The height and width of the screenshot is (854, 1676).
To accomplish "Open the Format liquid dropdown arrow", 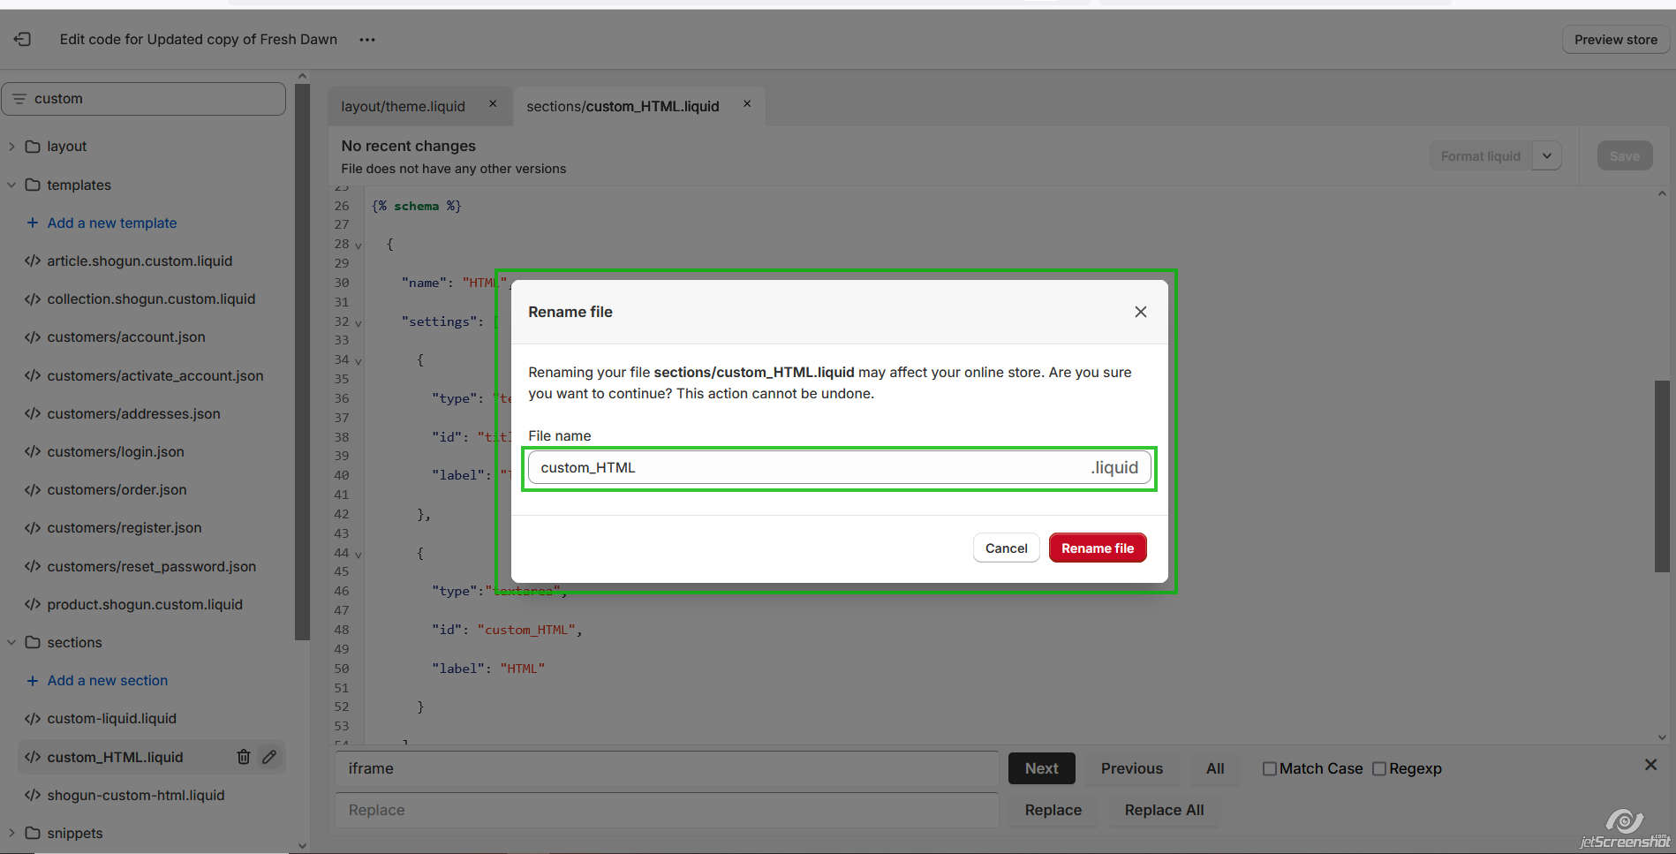I will tap(1547, 156).
